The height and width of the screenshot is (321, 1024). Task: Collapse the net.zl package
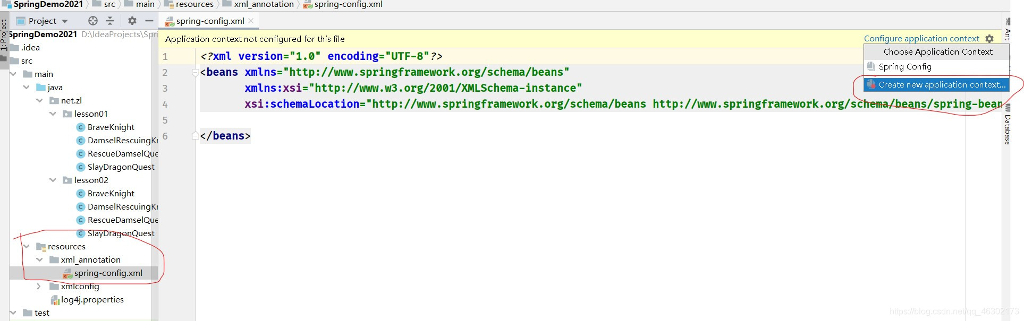pos(39,101)
